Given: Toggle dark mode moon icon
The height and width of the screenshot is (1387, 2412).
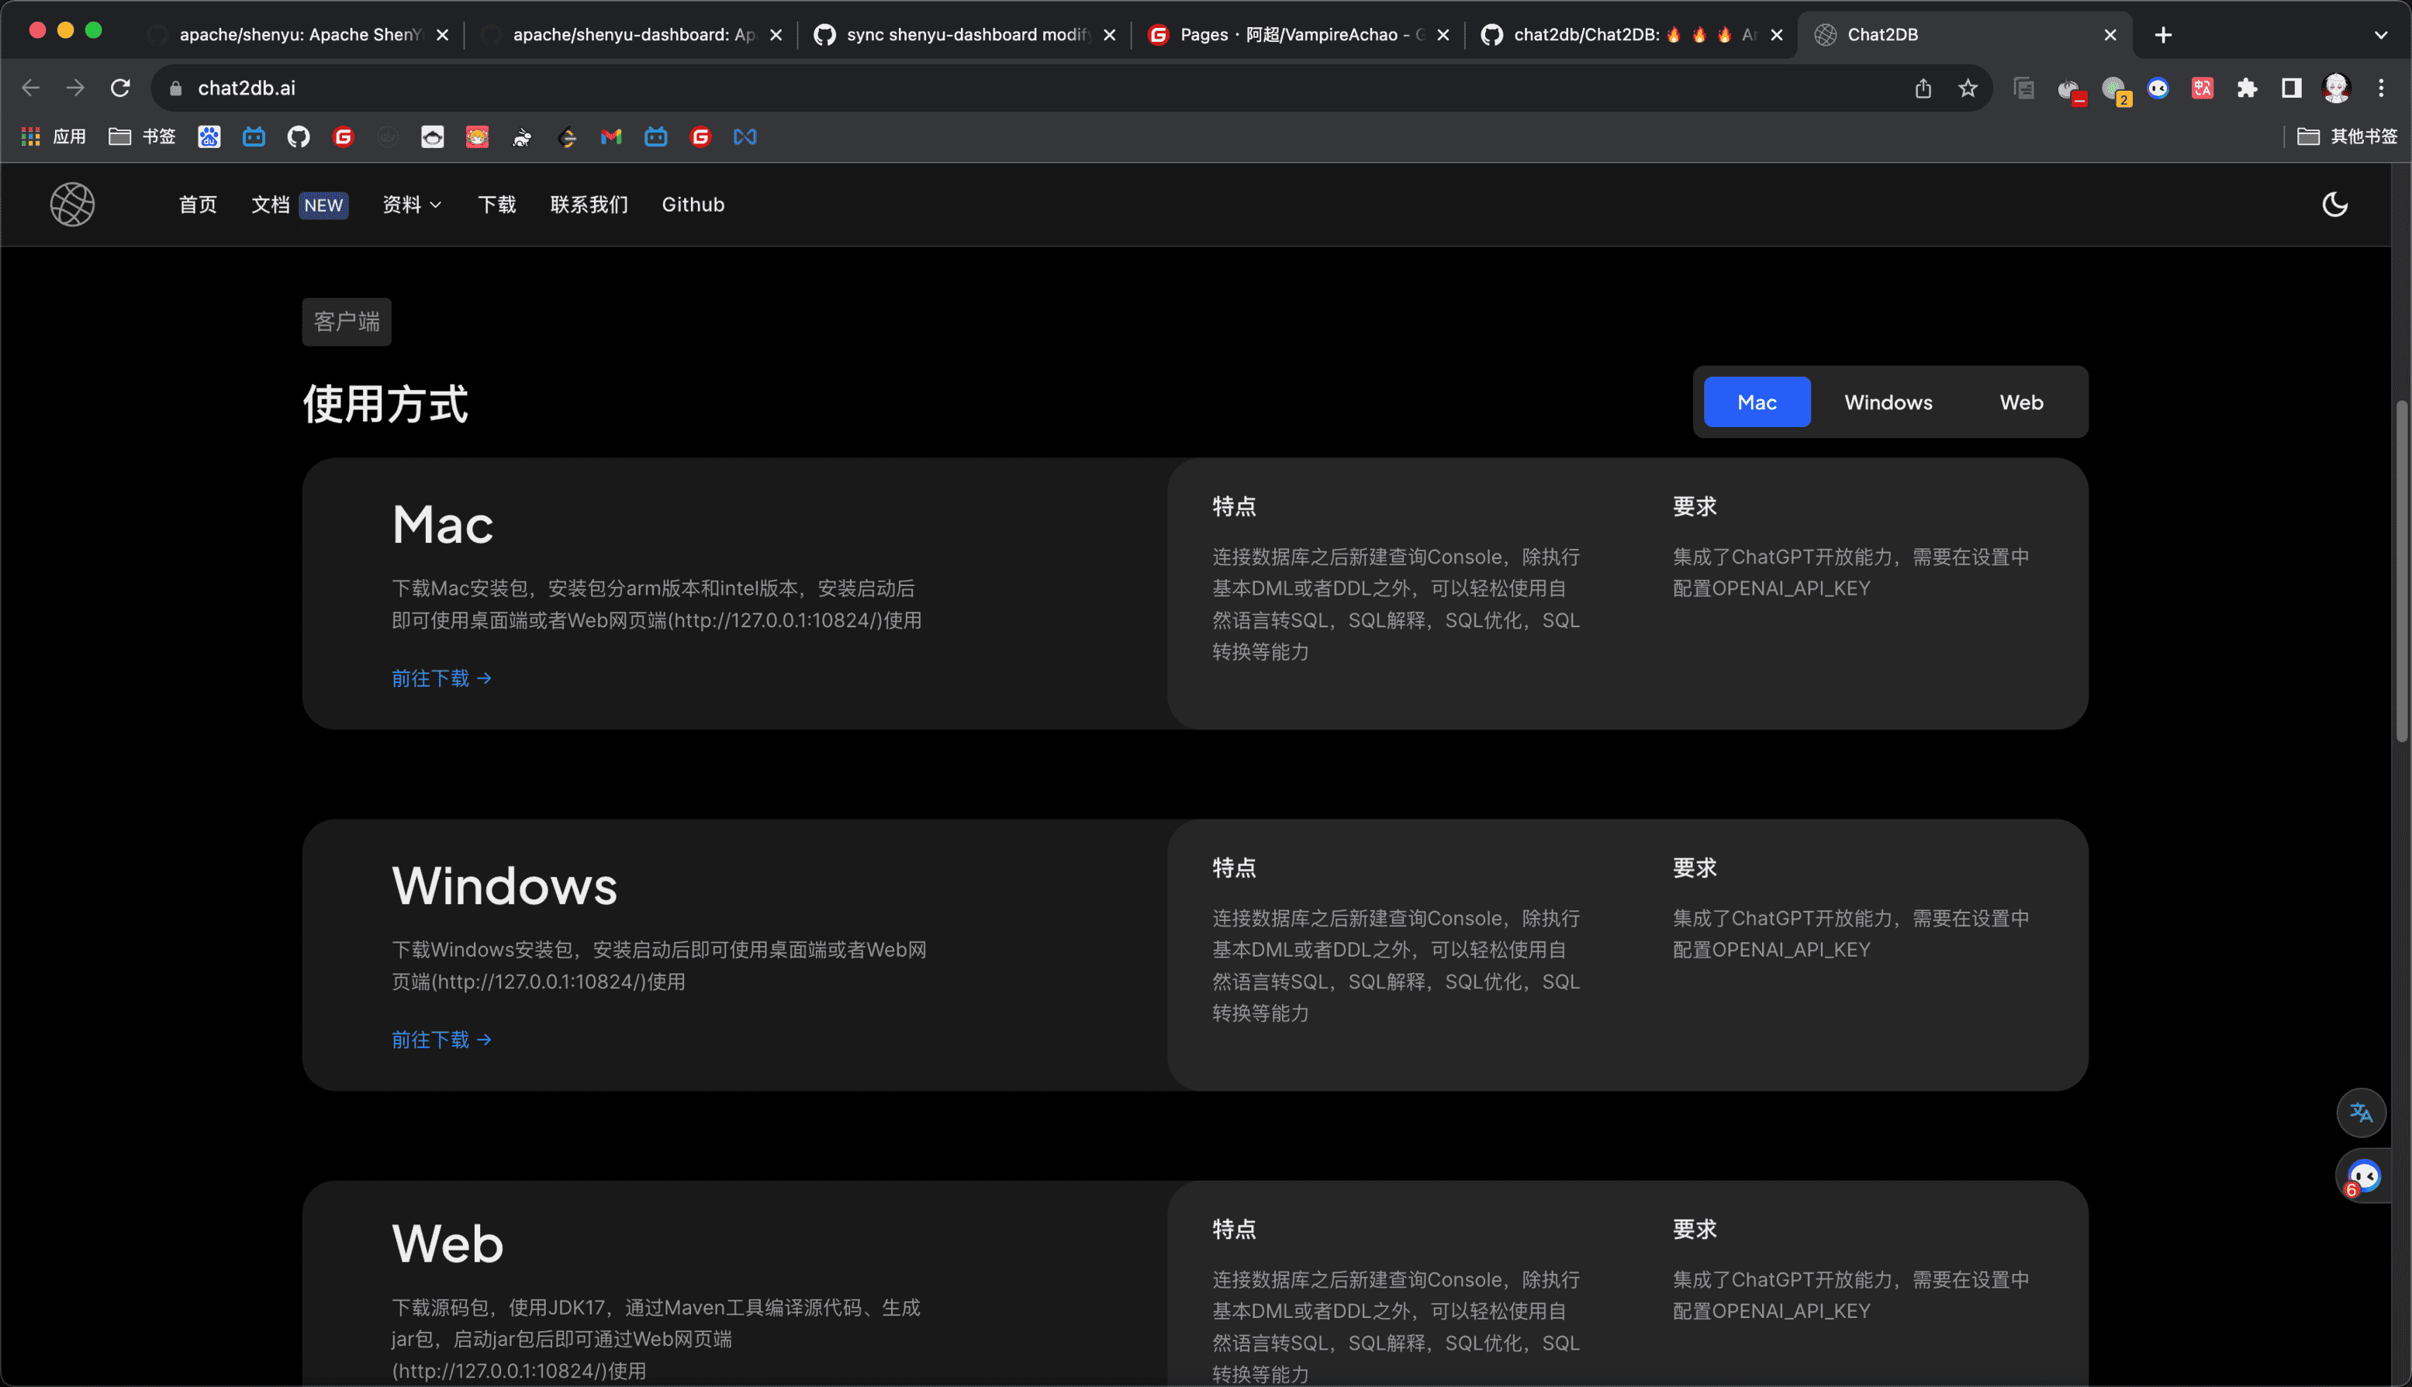Looking at the screenshot, I should click(x=2334, y=204).
